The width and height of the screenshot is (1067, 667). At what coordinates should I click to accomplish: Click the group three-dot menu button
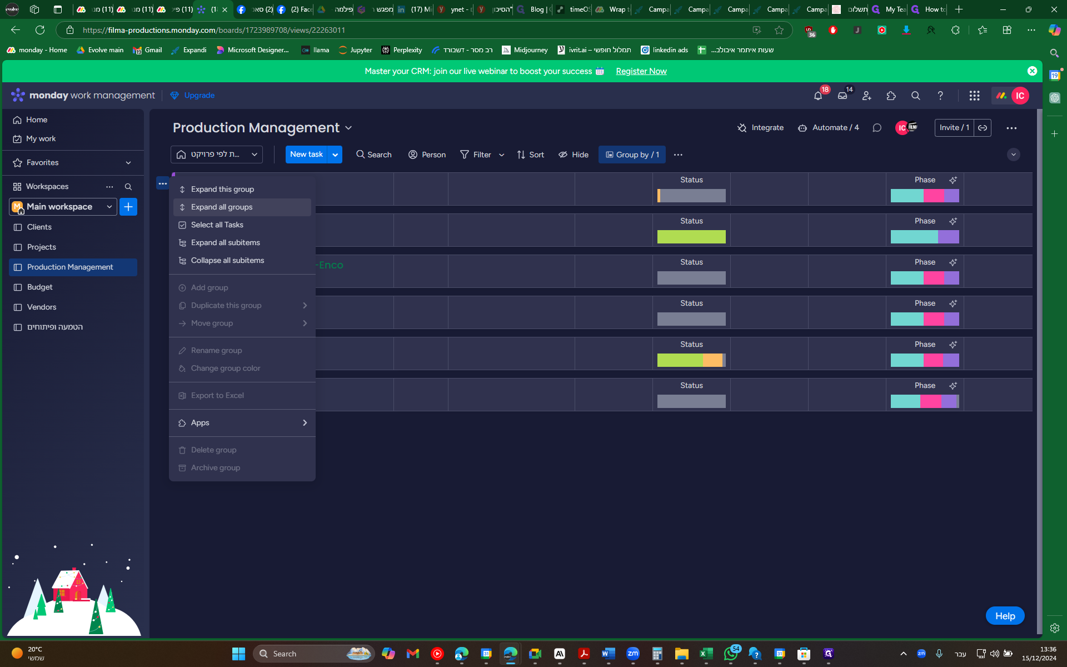point(162,183)
